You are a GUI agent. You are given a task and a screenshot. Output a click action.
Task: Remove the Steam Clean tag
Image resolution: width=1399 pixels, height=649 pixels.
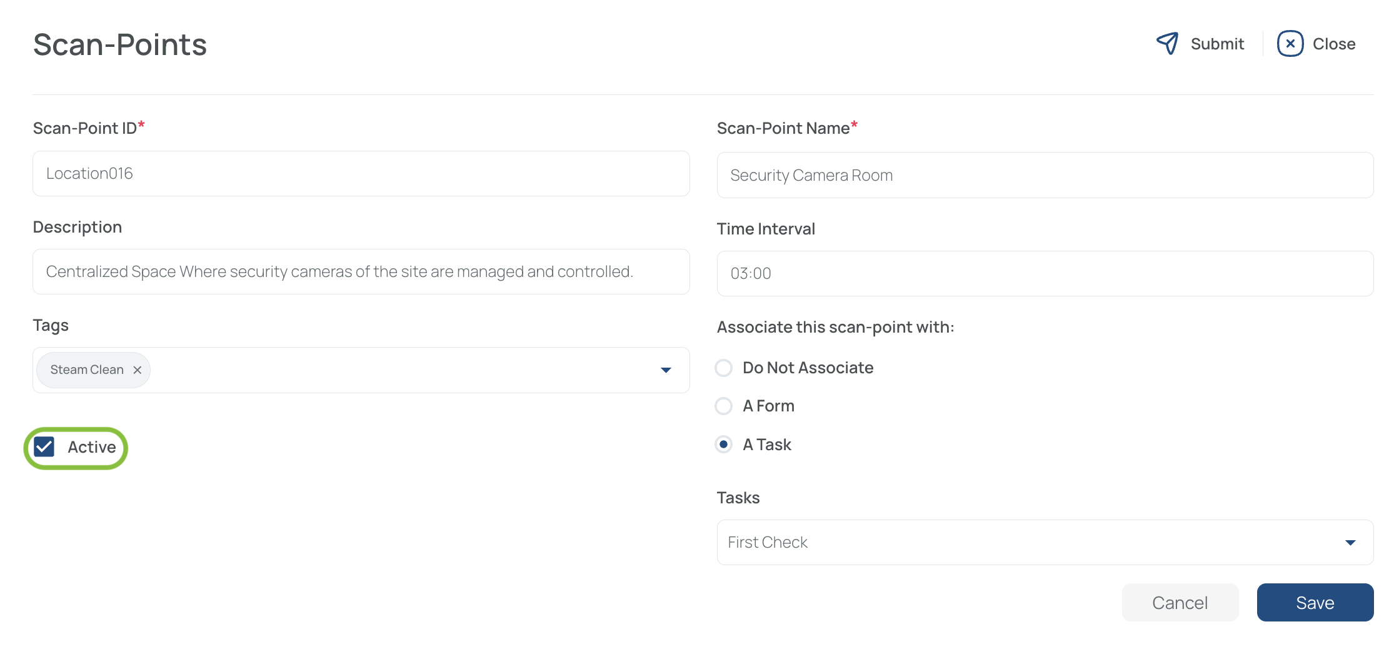(x=138, y=370)
